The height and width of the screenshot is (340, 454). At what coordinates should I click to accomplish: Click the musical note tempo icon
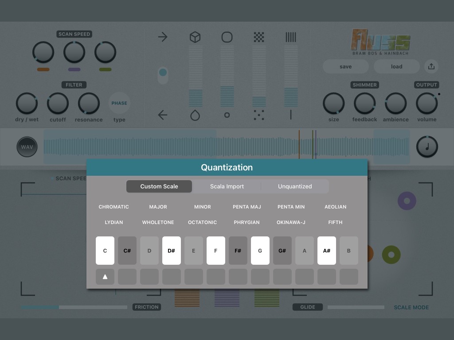(427, 147)
